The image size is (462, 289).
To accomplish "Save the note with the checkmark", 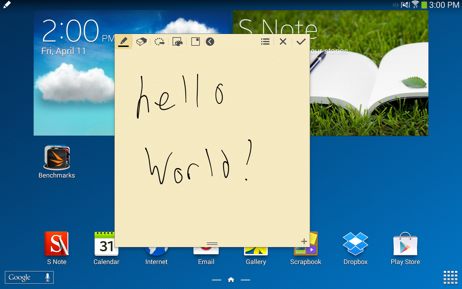I will [301, 42].
